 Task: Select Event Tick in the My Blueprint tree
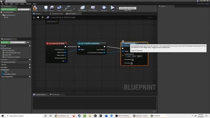pos(8,55)
